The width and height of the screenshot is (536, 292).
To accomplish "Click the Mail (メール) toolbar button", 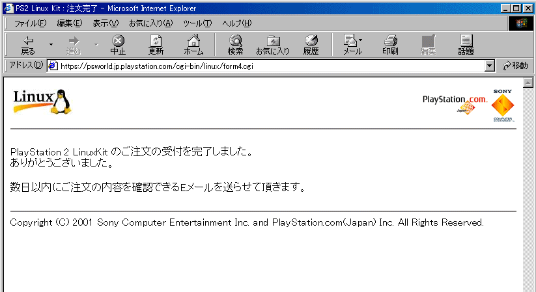I will tap(352, 45).
